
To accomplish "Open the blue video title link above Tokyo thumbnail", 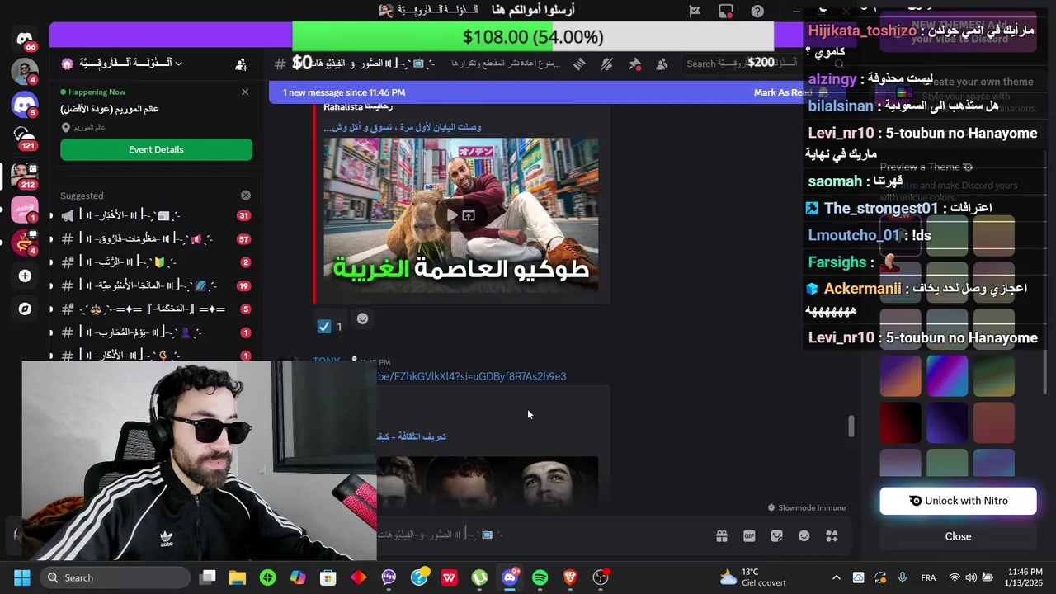I will click(403, 127).
